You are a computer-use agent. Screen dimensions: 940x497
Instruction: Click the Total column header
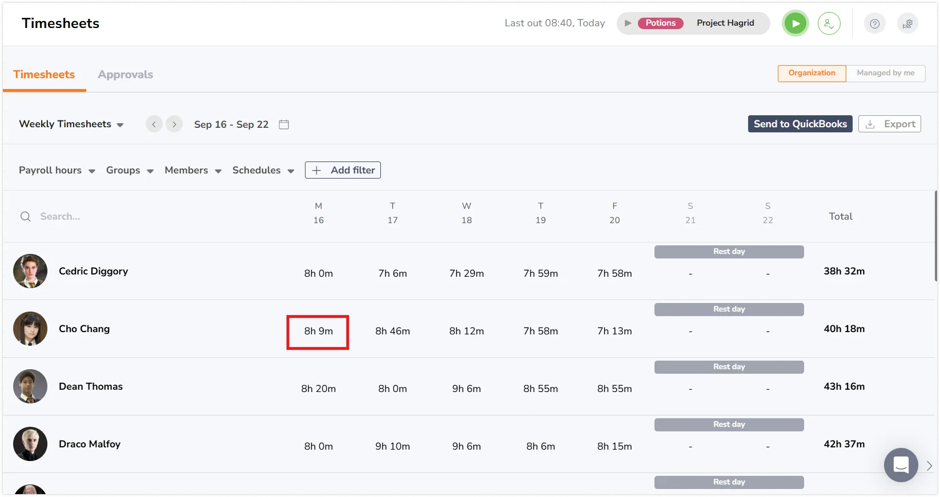click(841, 216)
